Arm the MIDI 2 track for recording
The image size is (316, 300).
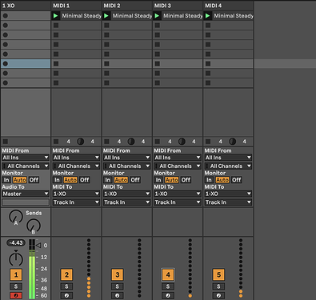click(118, 295)
